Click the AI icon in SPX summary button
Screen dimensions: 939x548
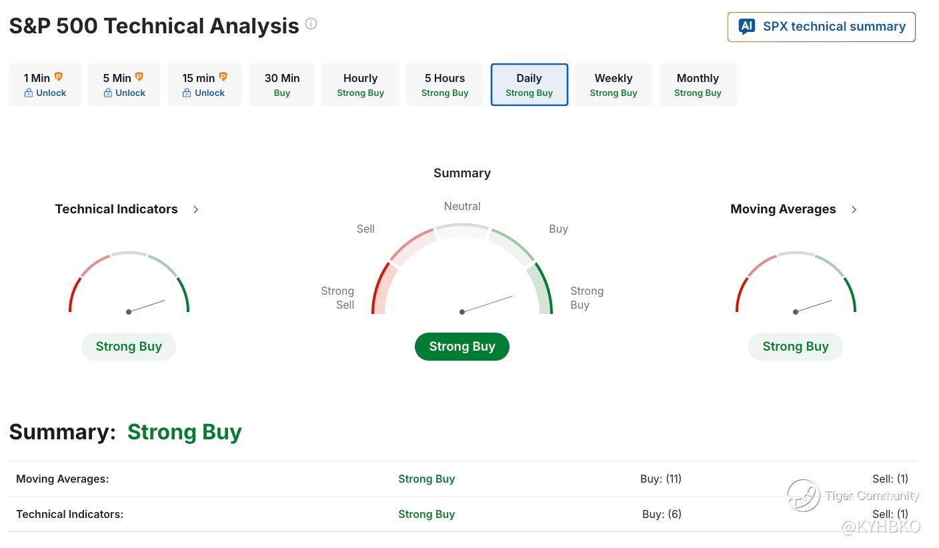point(746,27)
